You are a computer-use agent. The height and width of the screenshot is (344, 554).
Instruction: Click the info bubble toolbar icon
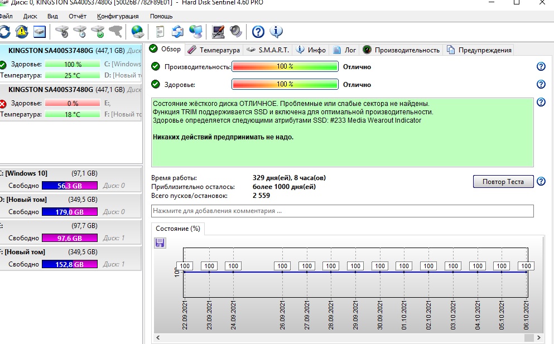276,31
